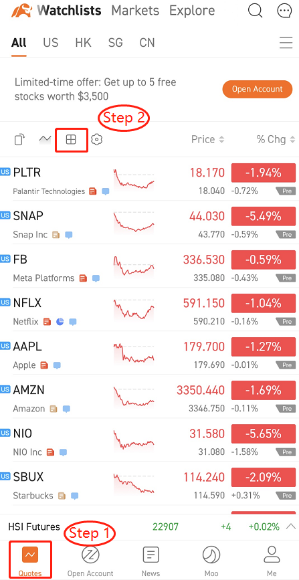Screen dimensions: 299x580
Task: Open the Moo tab in bottom bar
Action: click(211, 561)
